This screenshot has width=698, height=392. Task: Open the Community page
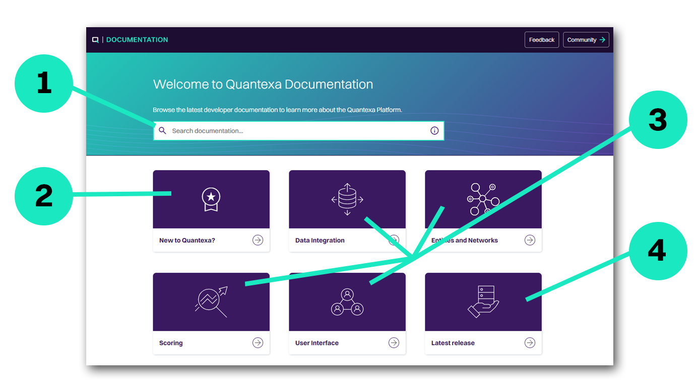point(586,39)
